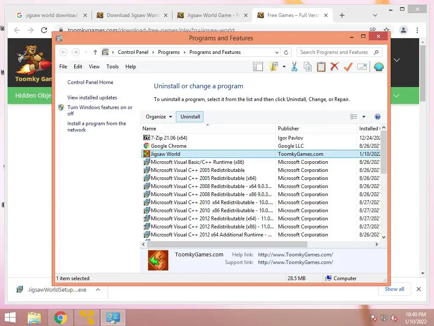Open the Chrome three-dot menu

coord(417,30)
